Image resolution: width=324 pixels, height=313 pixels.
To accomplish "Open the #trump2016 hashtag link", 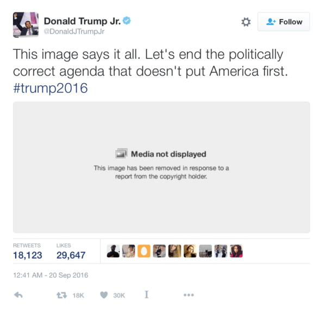I will 51,88.
